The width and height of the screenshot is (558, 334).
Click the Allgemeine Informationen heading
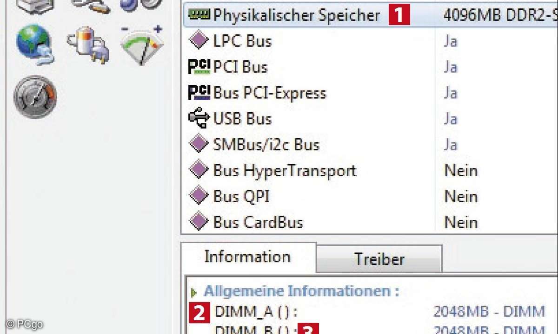[301, 292]
